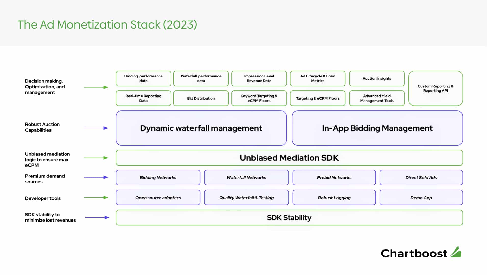
Task: Click the slide title The Ad Monetization Stack (2023)
Action: click(x=107, y=25)
